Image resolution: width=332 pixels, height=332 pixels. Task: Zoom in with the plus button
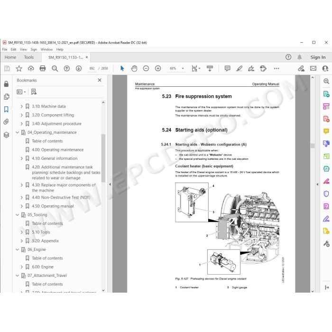click(x=158, y=68)
